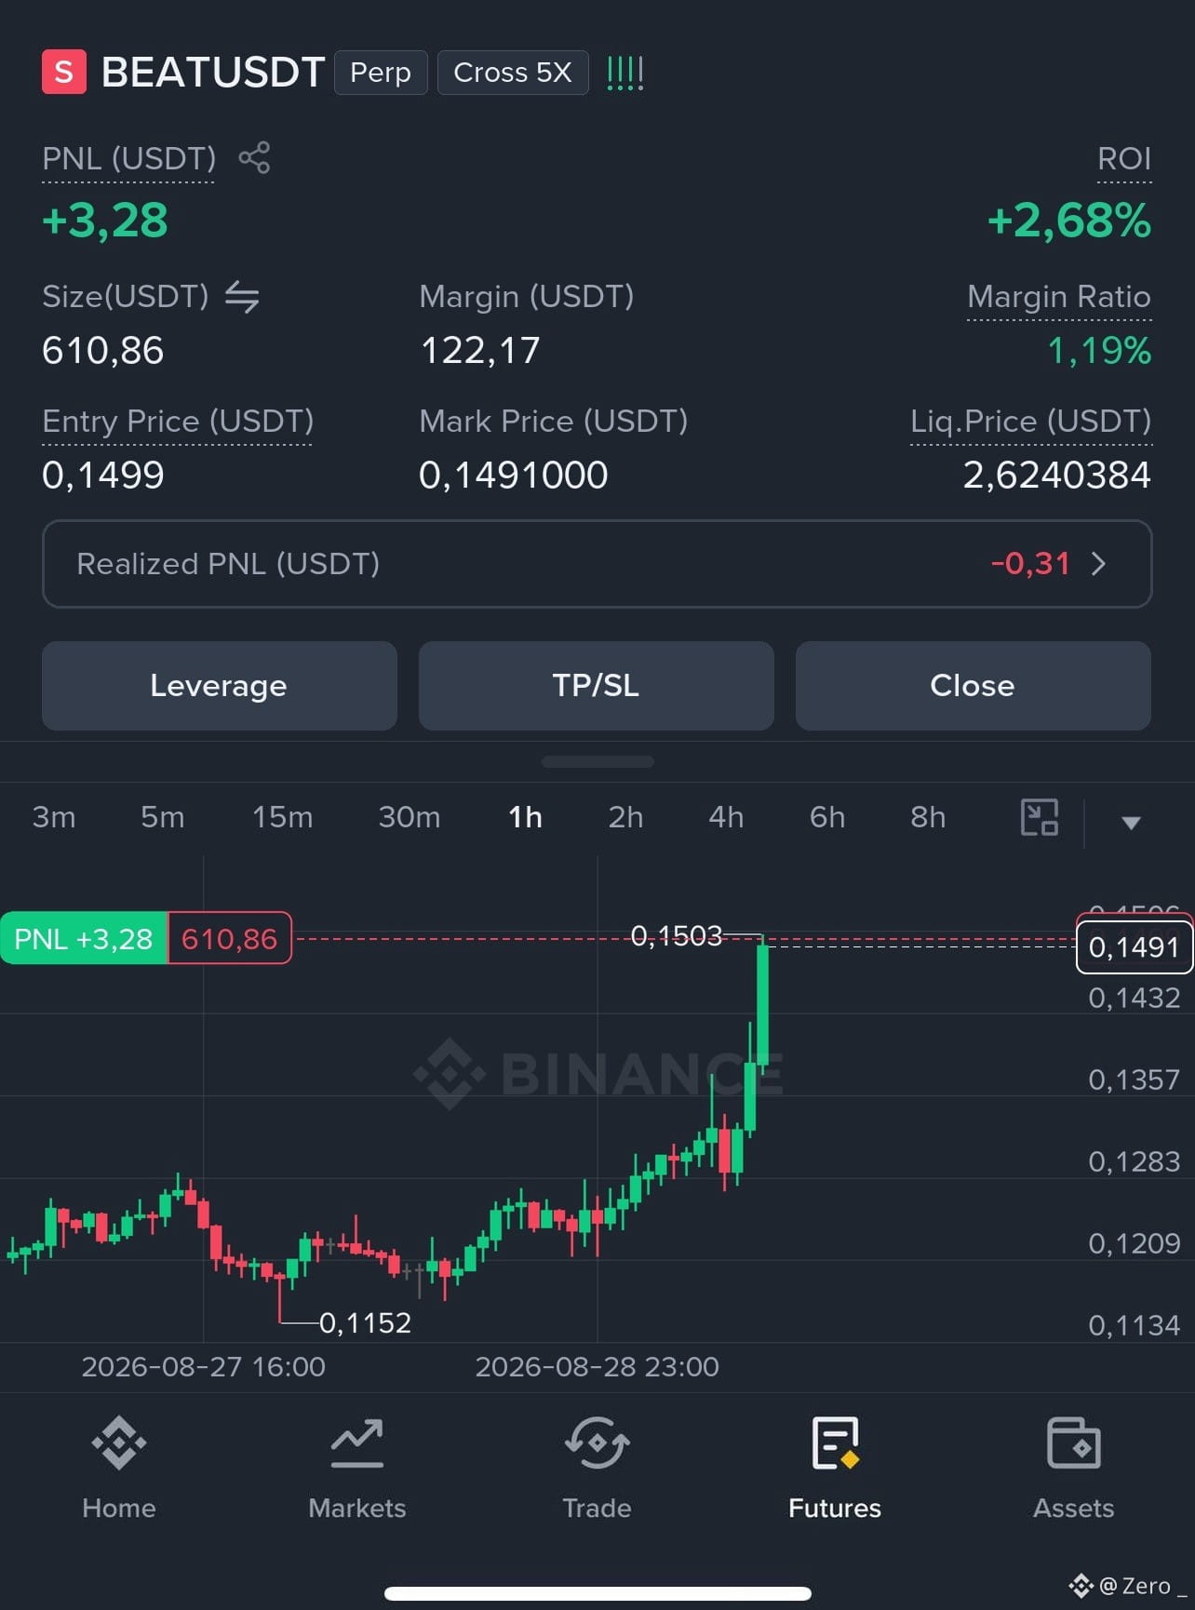Tap the Realized PNL value -0,31
Screen dimensions: 1195x1610
tap(1030, 564)
